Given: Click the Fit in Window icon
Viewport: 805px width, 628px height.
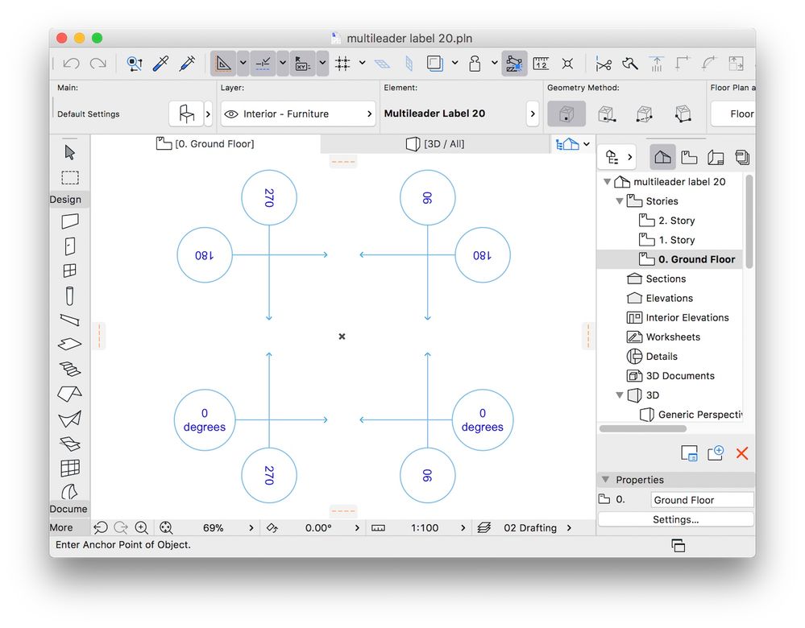Looking at the screenshot, I should click(x=166, y=528).
